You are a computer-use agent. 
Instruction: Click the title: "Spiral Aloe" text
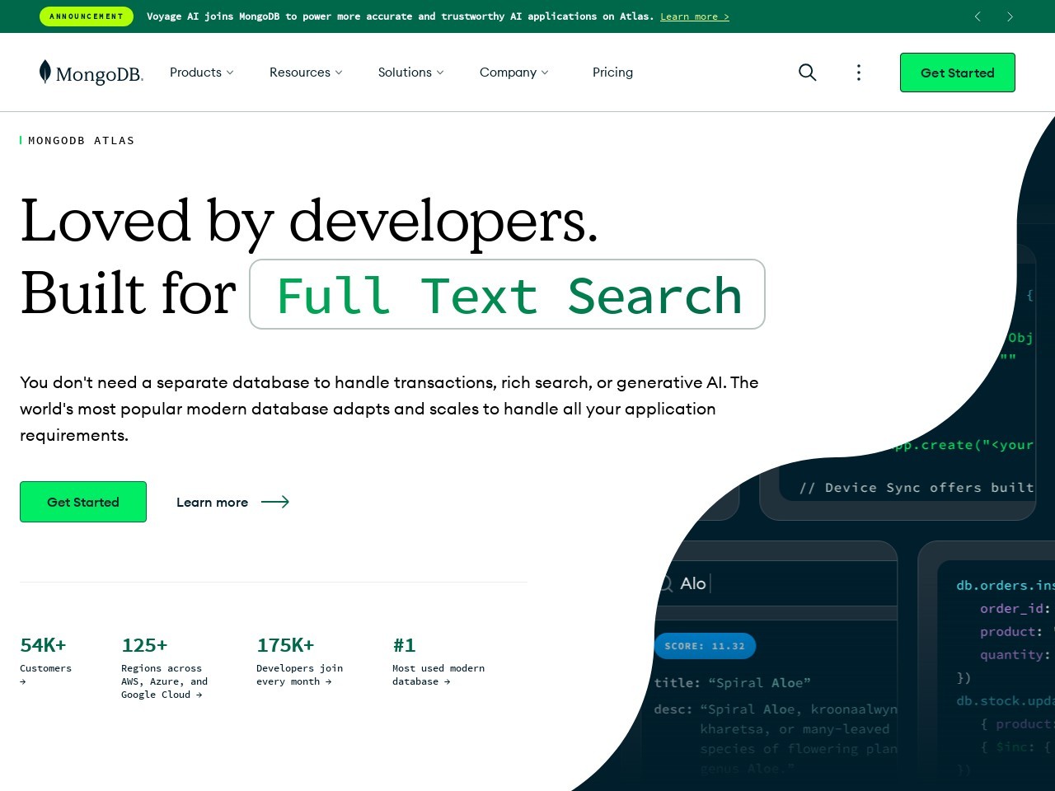[732, 682]
